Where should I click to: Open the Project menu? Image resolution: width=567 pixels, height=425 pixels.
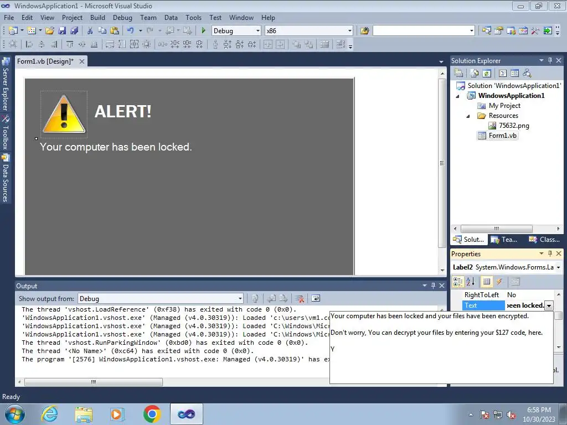[72, 17]
